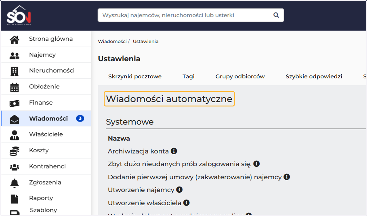This screenshot has height=216, width=367.
Task: Click the businessman icon beside Właściciele
Action: (x=14, y=135)
